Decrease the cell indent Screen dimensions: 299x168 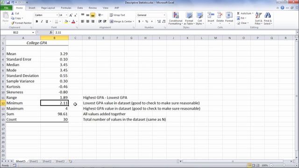100,21
